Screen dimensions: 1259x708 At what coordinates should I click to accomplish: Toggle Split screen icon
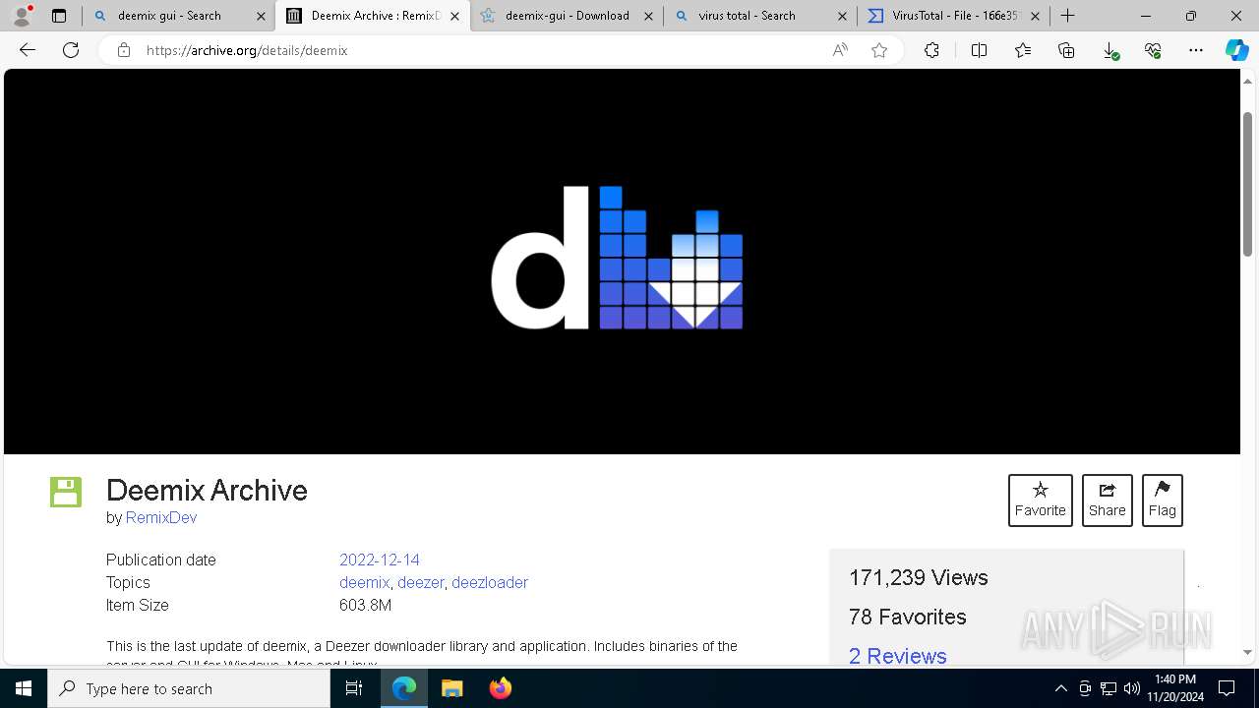[x=979, y=50]
